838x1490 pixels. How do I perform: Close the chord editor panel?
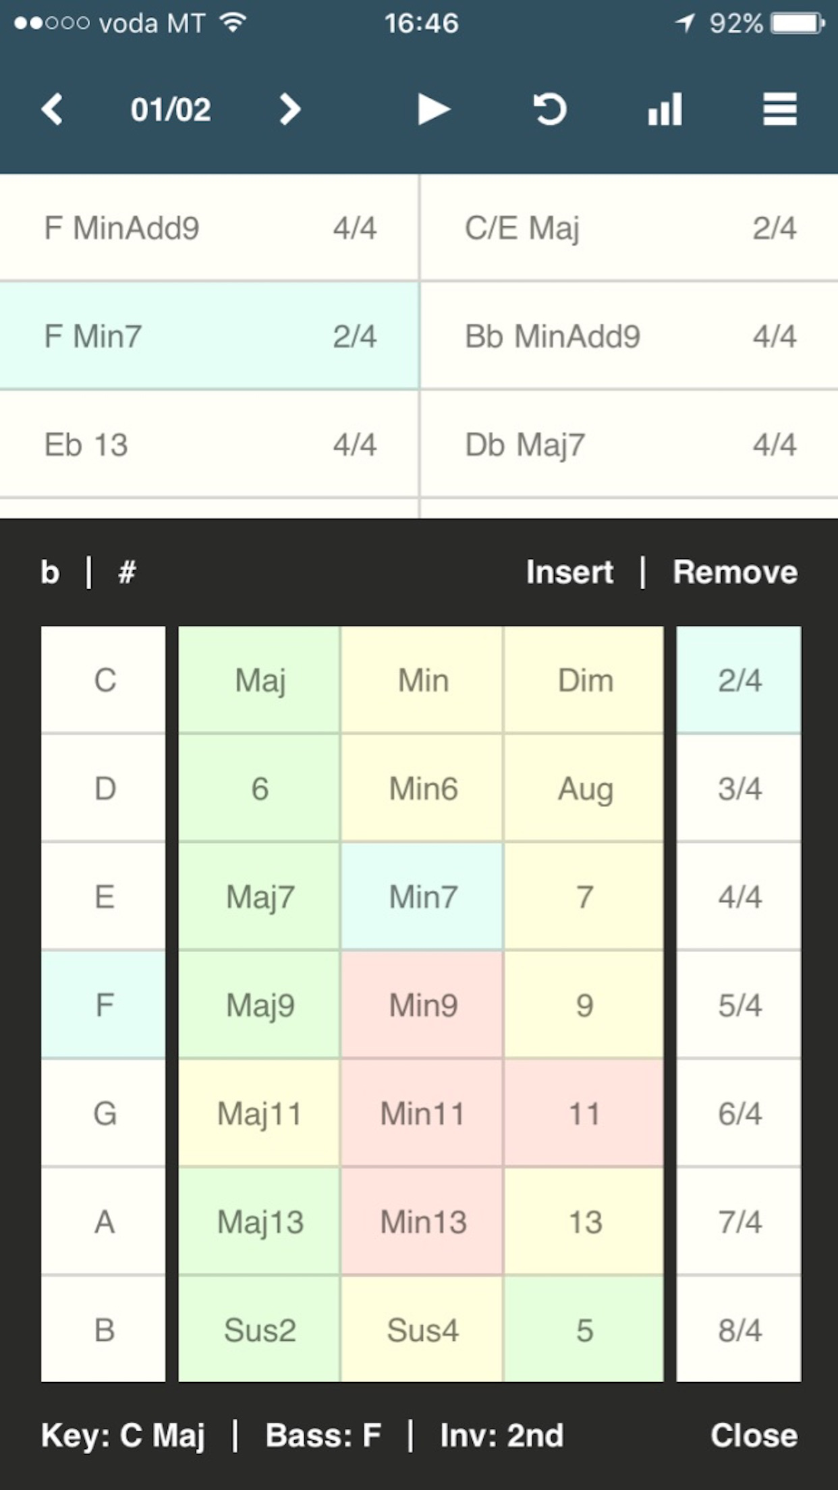(754, 1435)
